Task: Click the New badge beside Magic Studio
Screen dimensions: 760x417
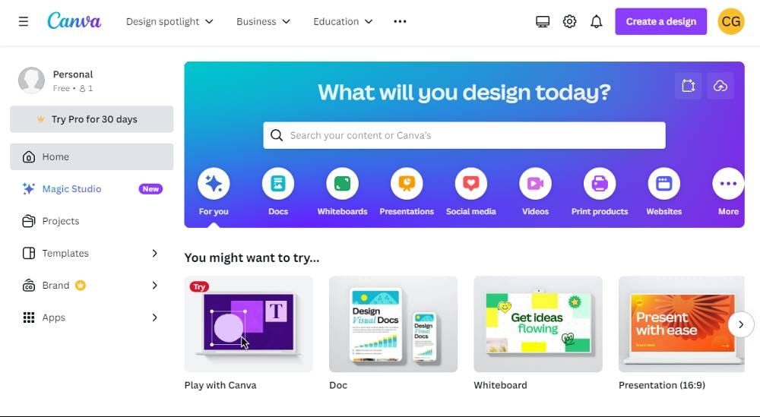Action: click(x=150, y=189)
